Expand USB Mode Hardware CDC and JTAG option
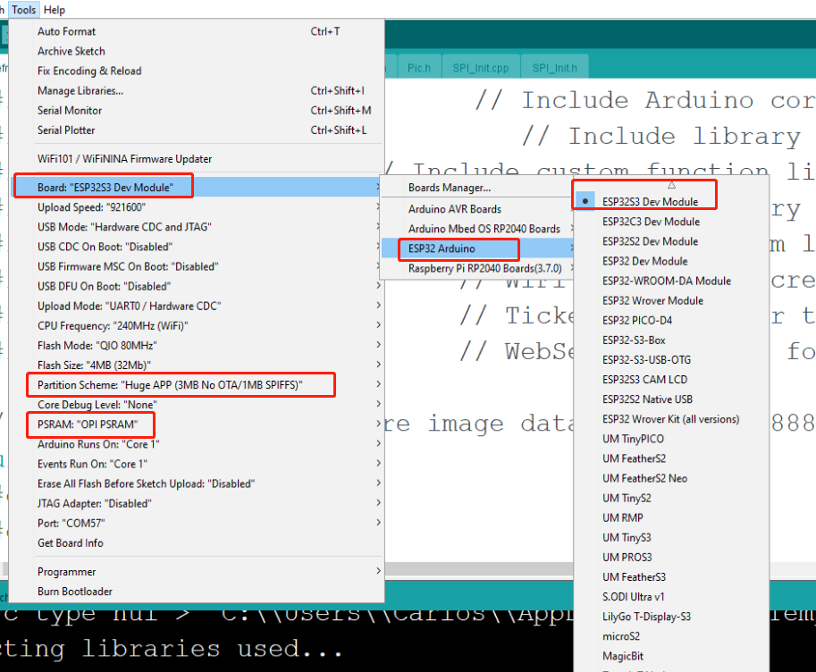This screenshot has height=672, width=816. (x=197, y=227)
